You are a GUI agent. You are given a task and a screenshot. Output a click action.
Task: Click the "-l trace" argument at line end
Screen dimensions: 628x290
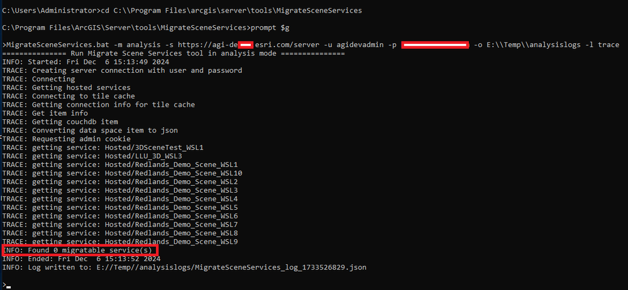pos(605,45)
